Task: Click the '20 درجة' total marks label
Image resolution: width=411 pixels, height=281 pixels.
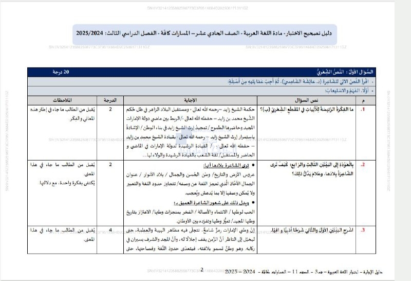Action: (61, 72)
